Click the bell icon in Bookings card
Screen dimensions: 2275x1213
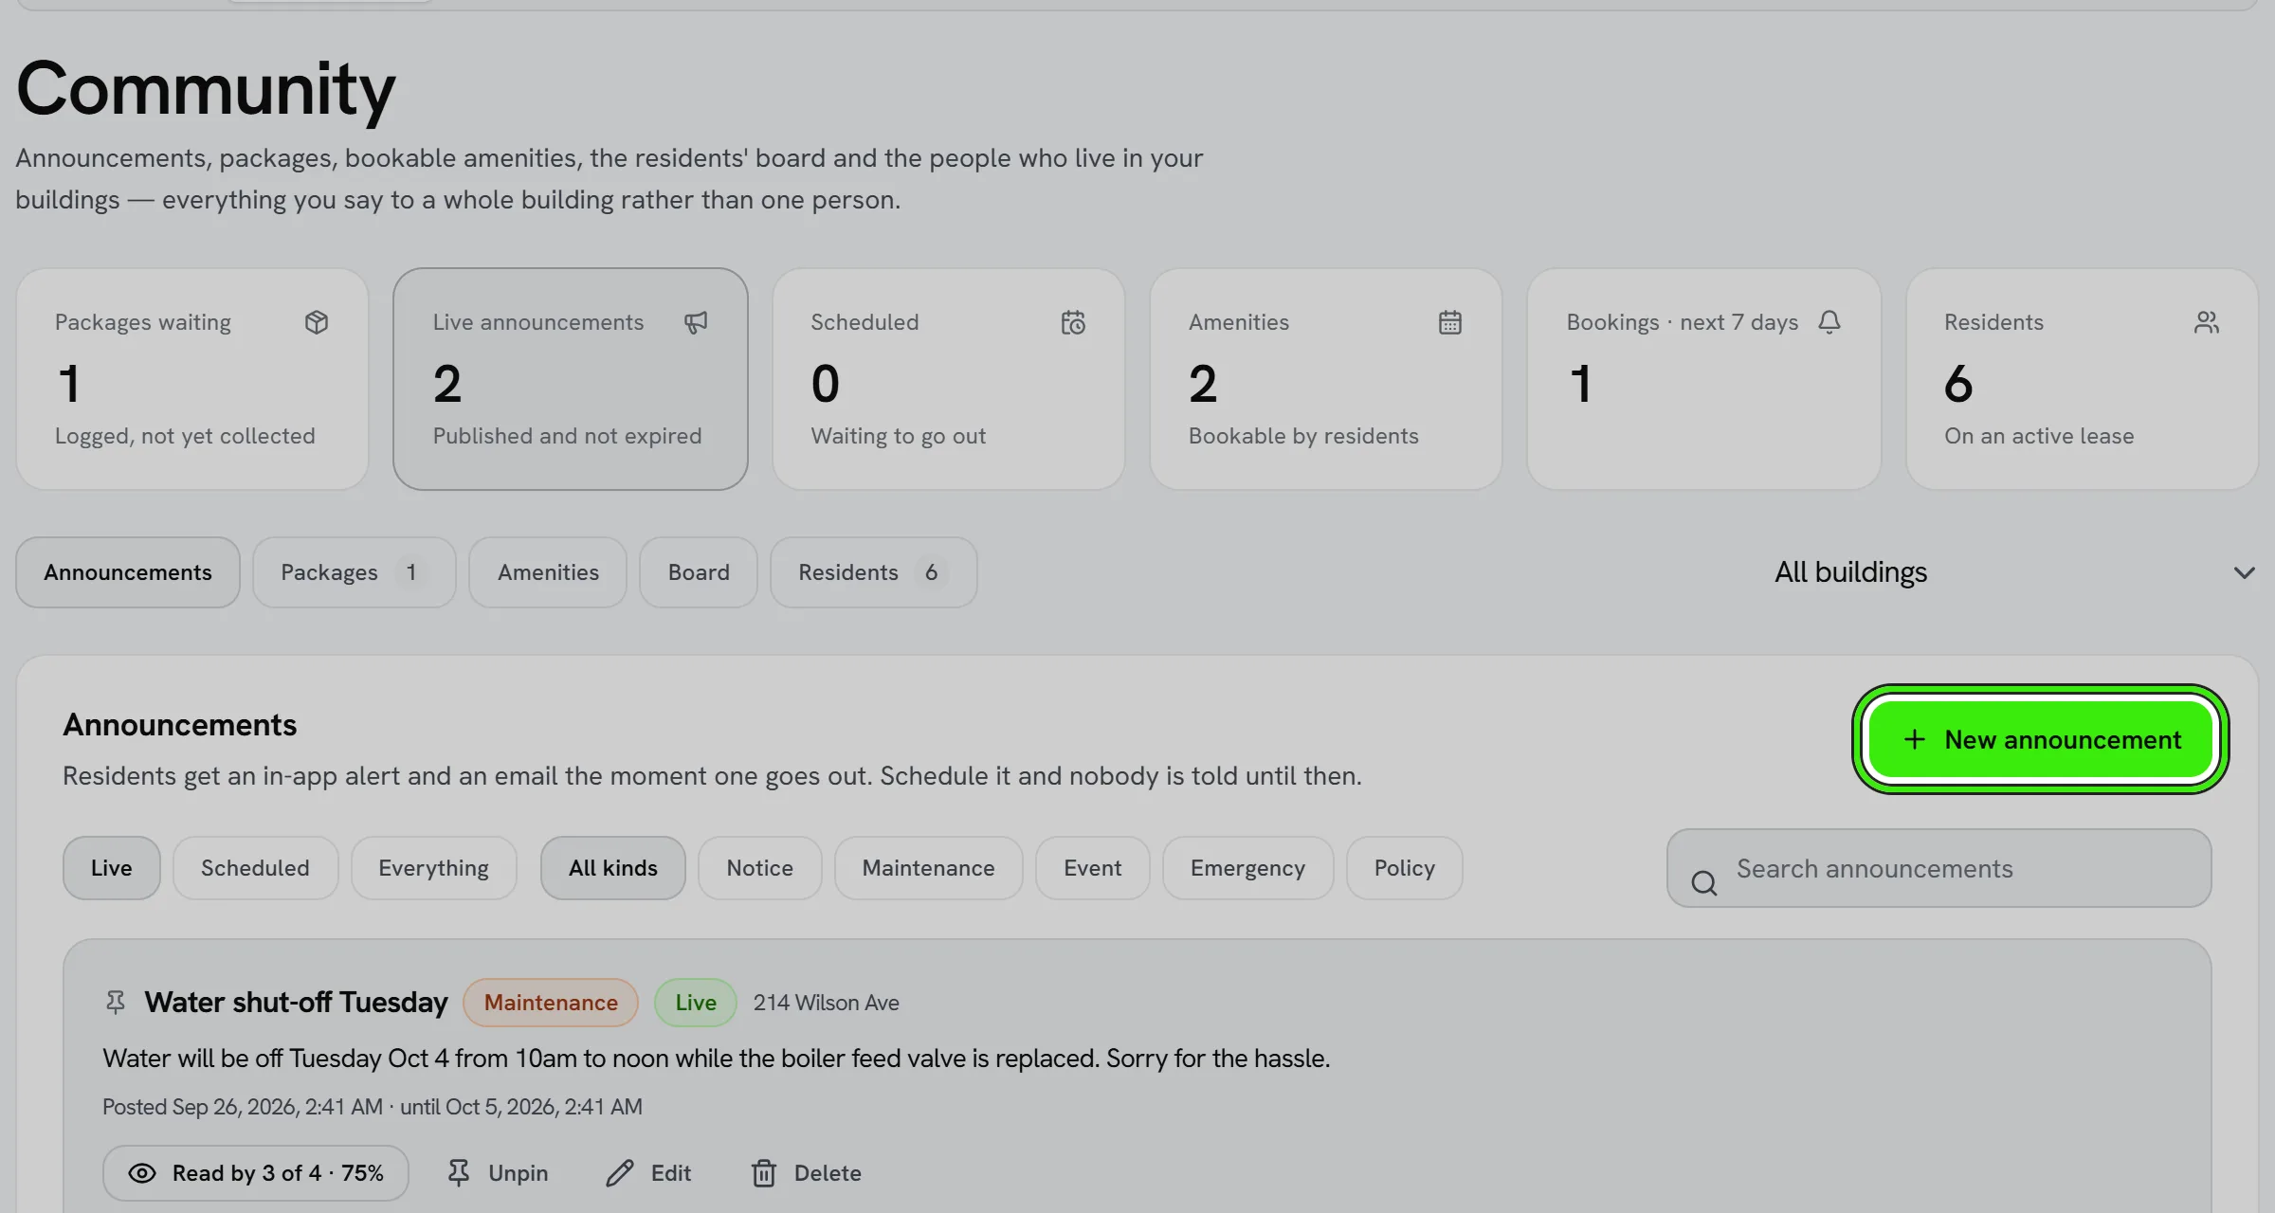click(1829, 322)
